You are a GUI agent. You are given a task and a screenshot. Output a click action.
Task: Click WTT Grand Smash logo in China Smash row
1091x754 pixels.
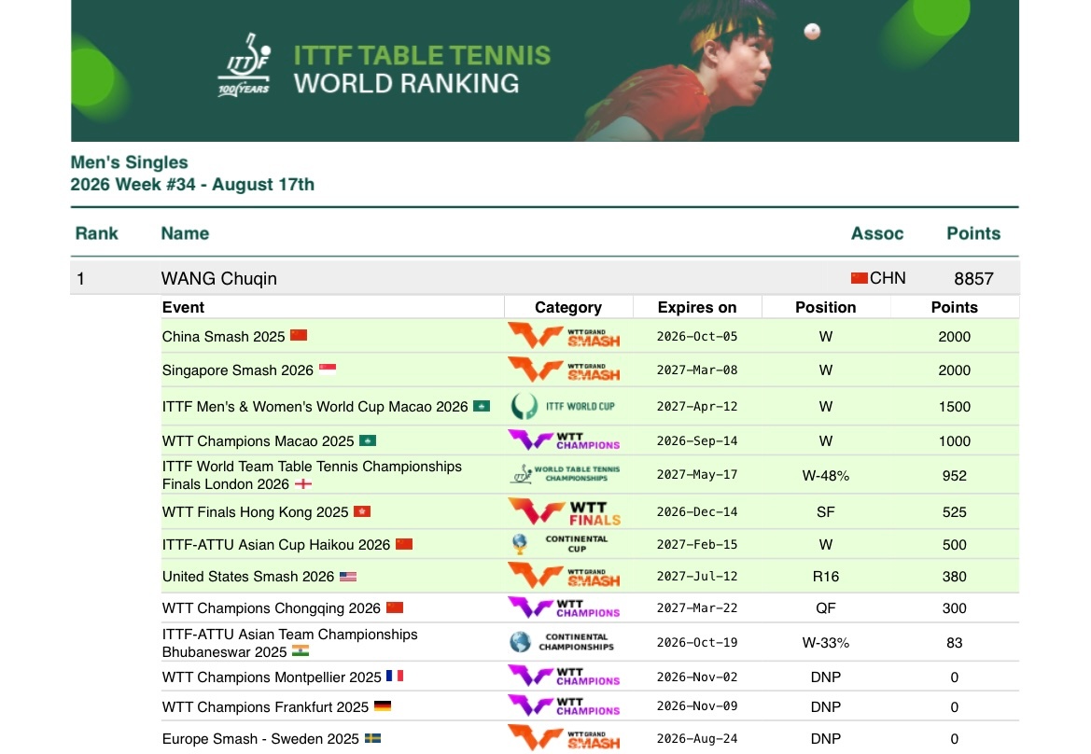(x=564, y=335)
